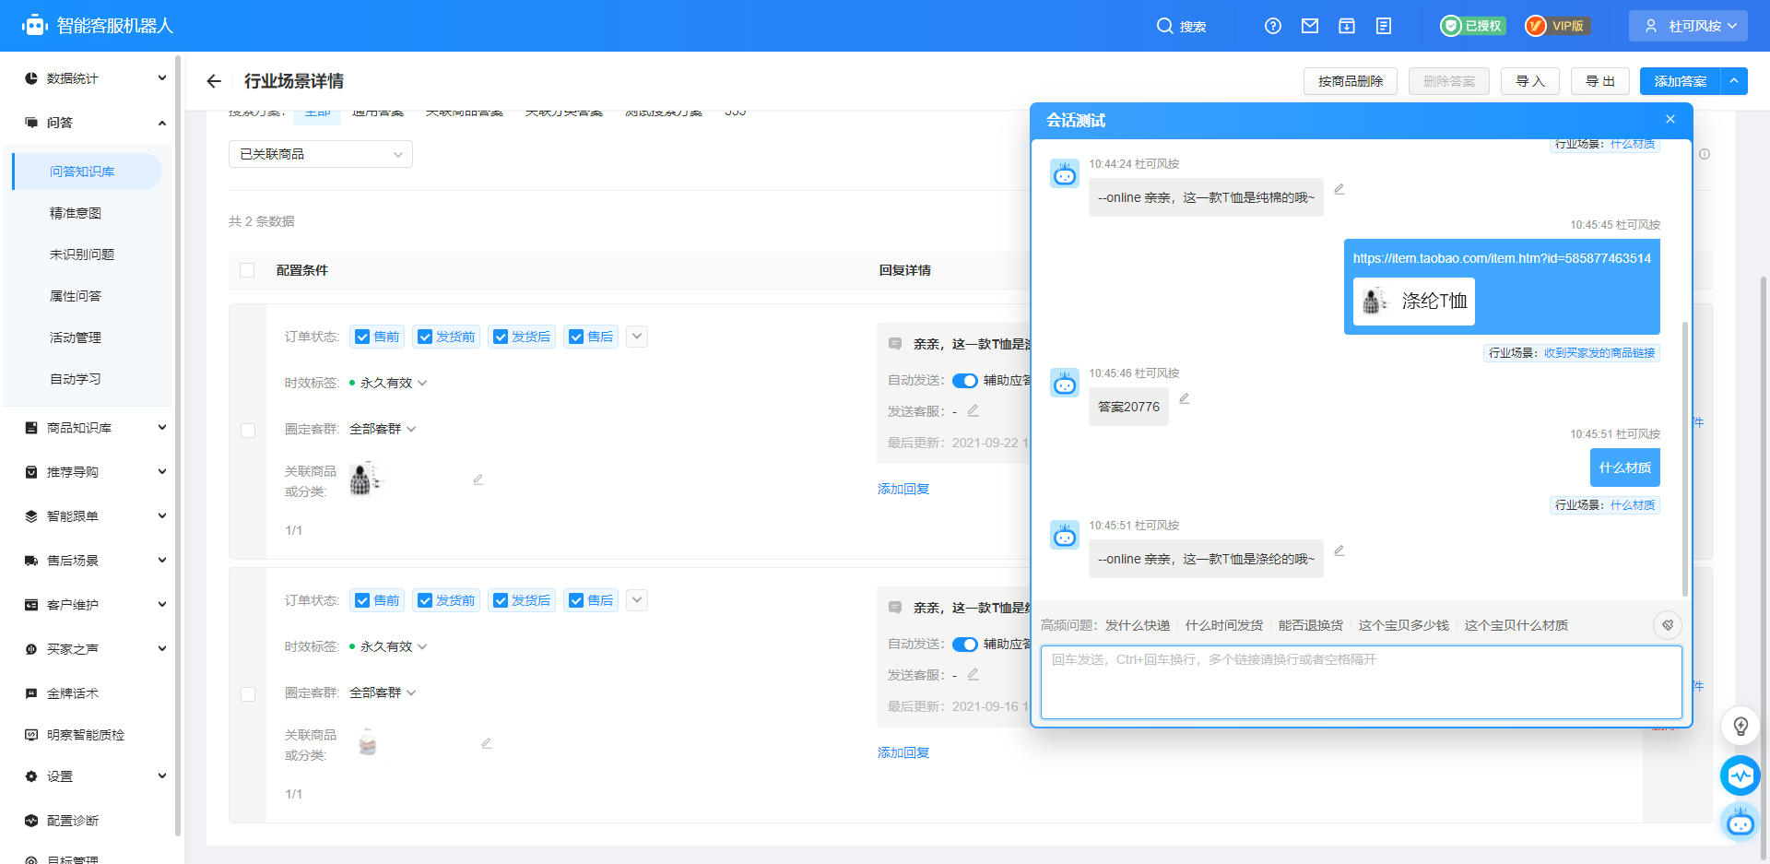Open 金牌话术 in the sidebar

click(x=73, y=693)
